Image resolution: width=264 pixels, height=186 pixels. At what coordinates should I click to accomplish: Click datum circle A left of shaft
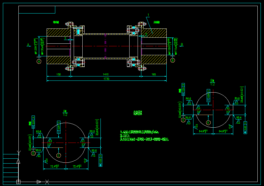point(39,61)
